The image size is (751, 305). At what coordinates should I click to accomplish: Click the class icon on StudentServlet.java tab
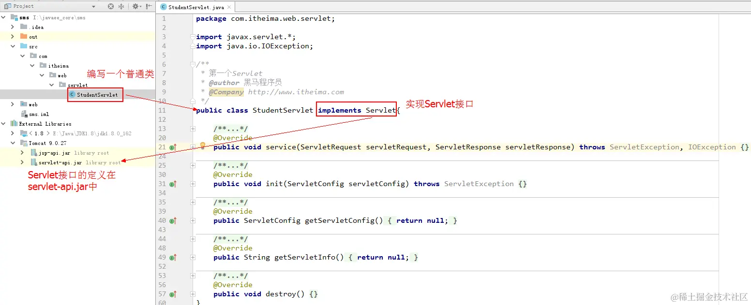(x=164, y=7)
